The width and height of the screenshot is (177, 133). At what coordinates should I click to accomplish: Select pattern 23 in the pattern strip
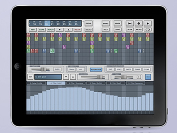pos(64,23)
